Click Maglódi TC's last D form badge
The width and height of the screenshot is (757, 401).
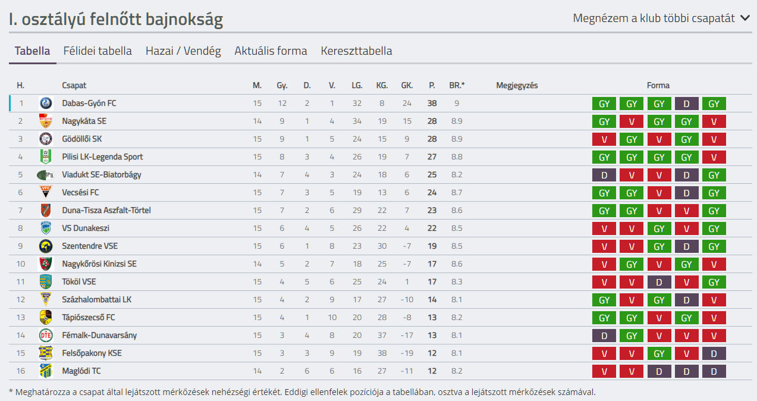[x=714, y=371]
